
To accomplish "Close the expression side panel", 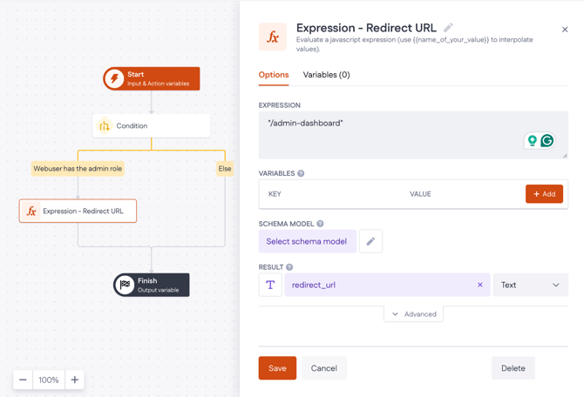I will (565, 30).
